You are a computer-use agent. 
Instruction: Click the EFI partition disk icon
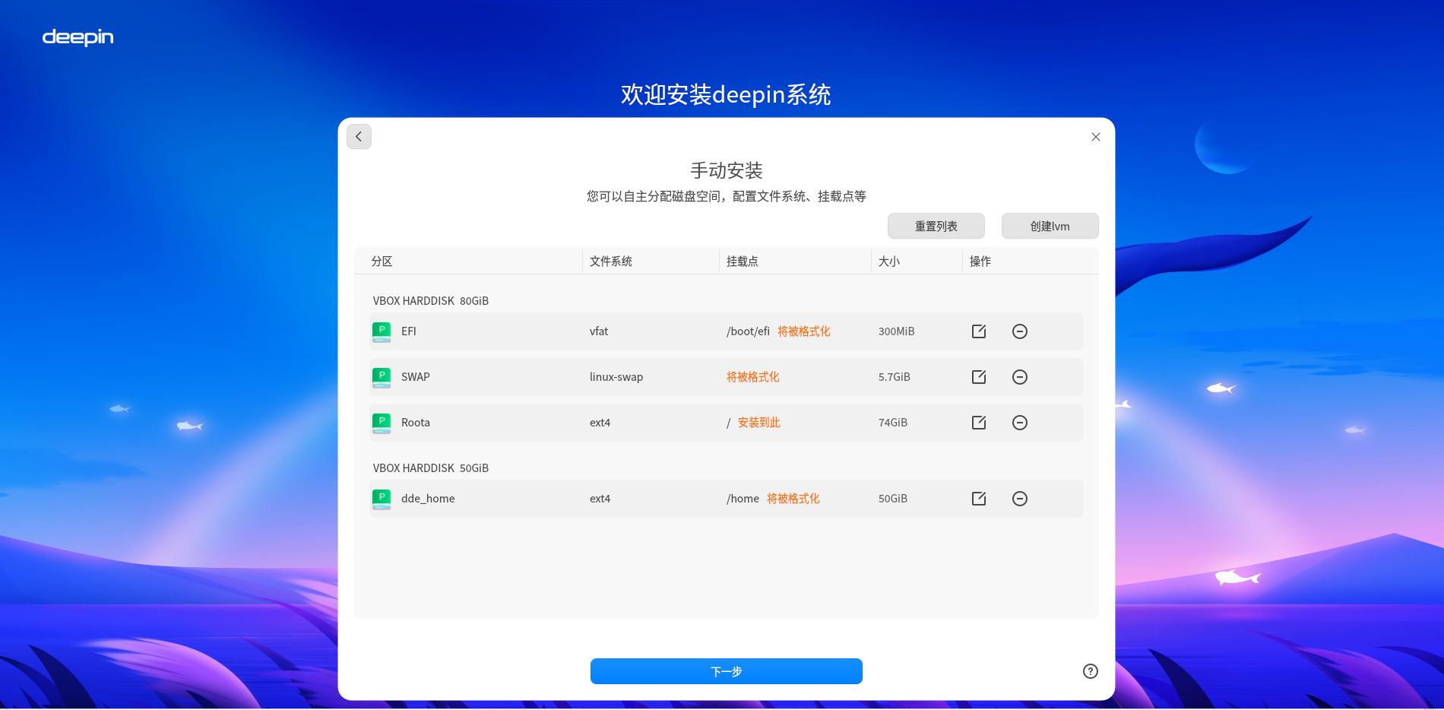click(382, 331)
